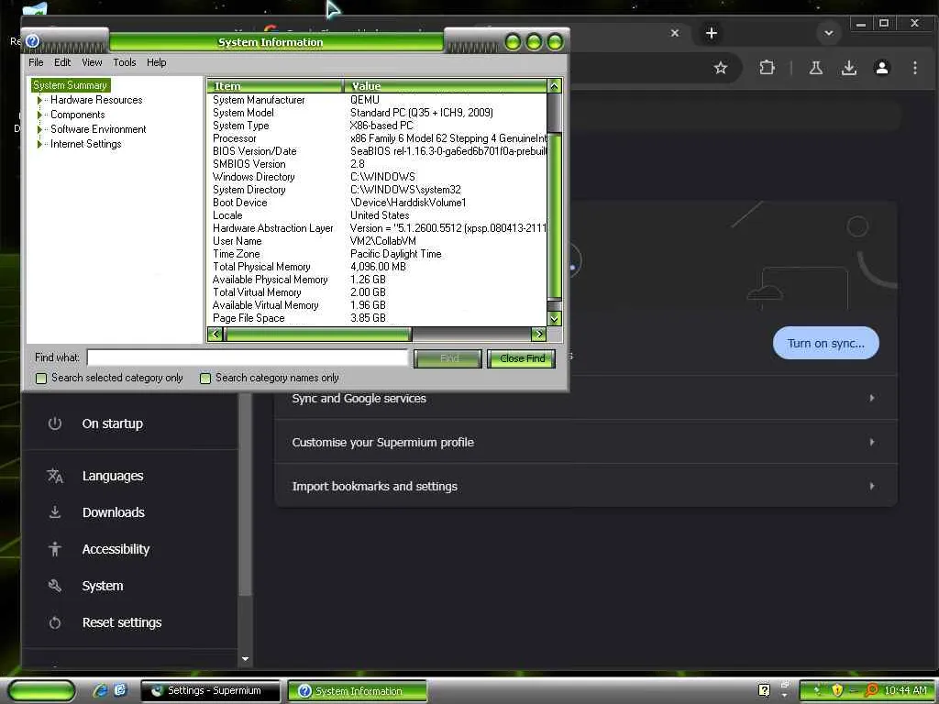
Task: Open the Help menu in System Information
Action: click(x=156, y=62)
